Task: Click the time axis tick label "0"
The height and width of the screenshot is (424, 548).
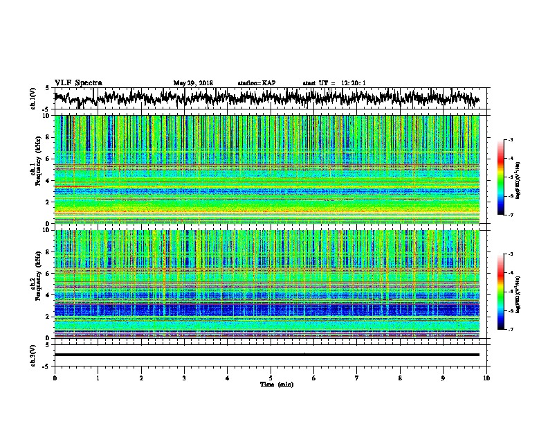Action: (55, 378)
